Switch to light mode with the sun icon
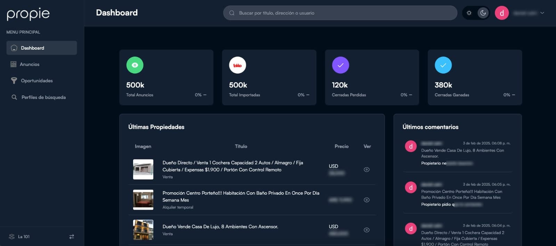556x246 pixels. (x=469, y=13)
